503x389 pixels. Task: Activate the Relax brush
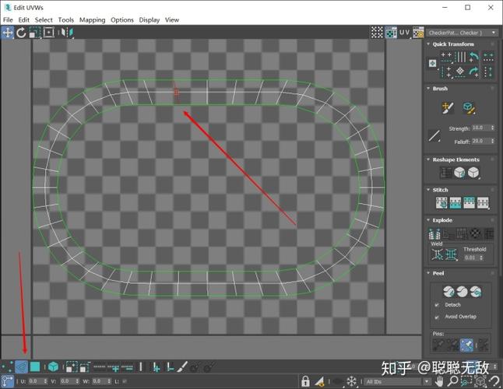[469, 108]
